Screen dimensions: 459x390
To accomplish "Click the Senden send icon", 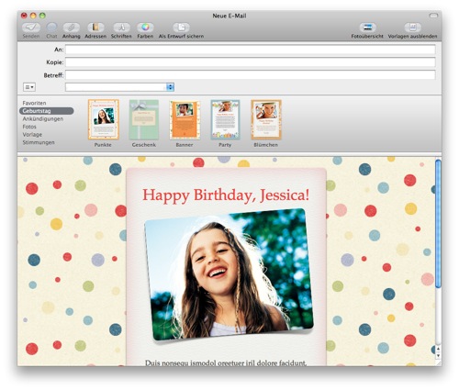I will 31,28.
